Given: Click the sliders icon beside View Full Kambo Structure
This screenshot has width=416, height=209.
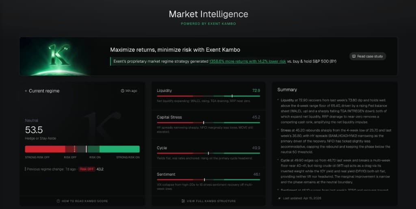Looking at the screenshot, I should pyautogui.click(x=183, y=201).
